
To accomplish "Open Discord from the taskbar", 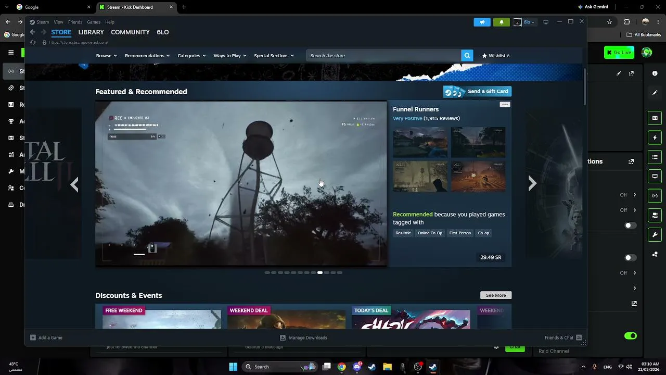I will (x=357, y=367).
